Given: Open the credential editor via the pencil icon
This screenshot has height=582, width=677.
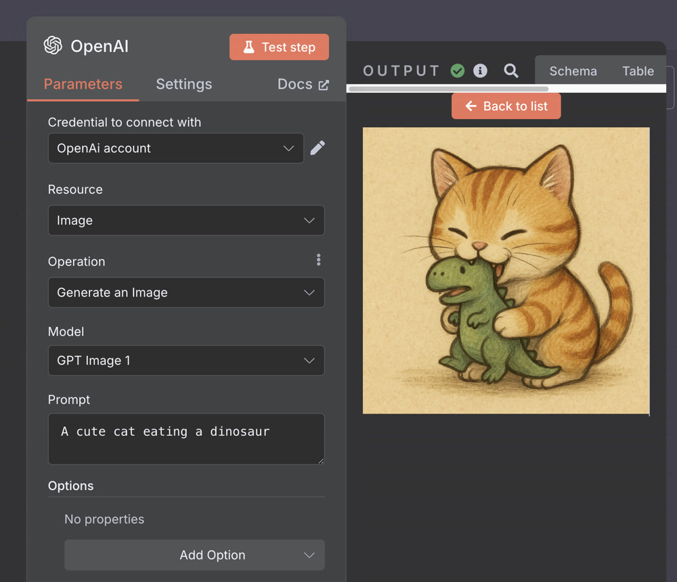Looking at the screenshot, I should (x=318, y=148).
